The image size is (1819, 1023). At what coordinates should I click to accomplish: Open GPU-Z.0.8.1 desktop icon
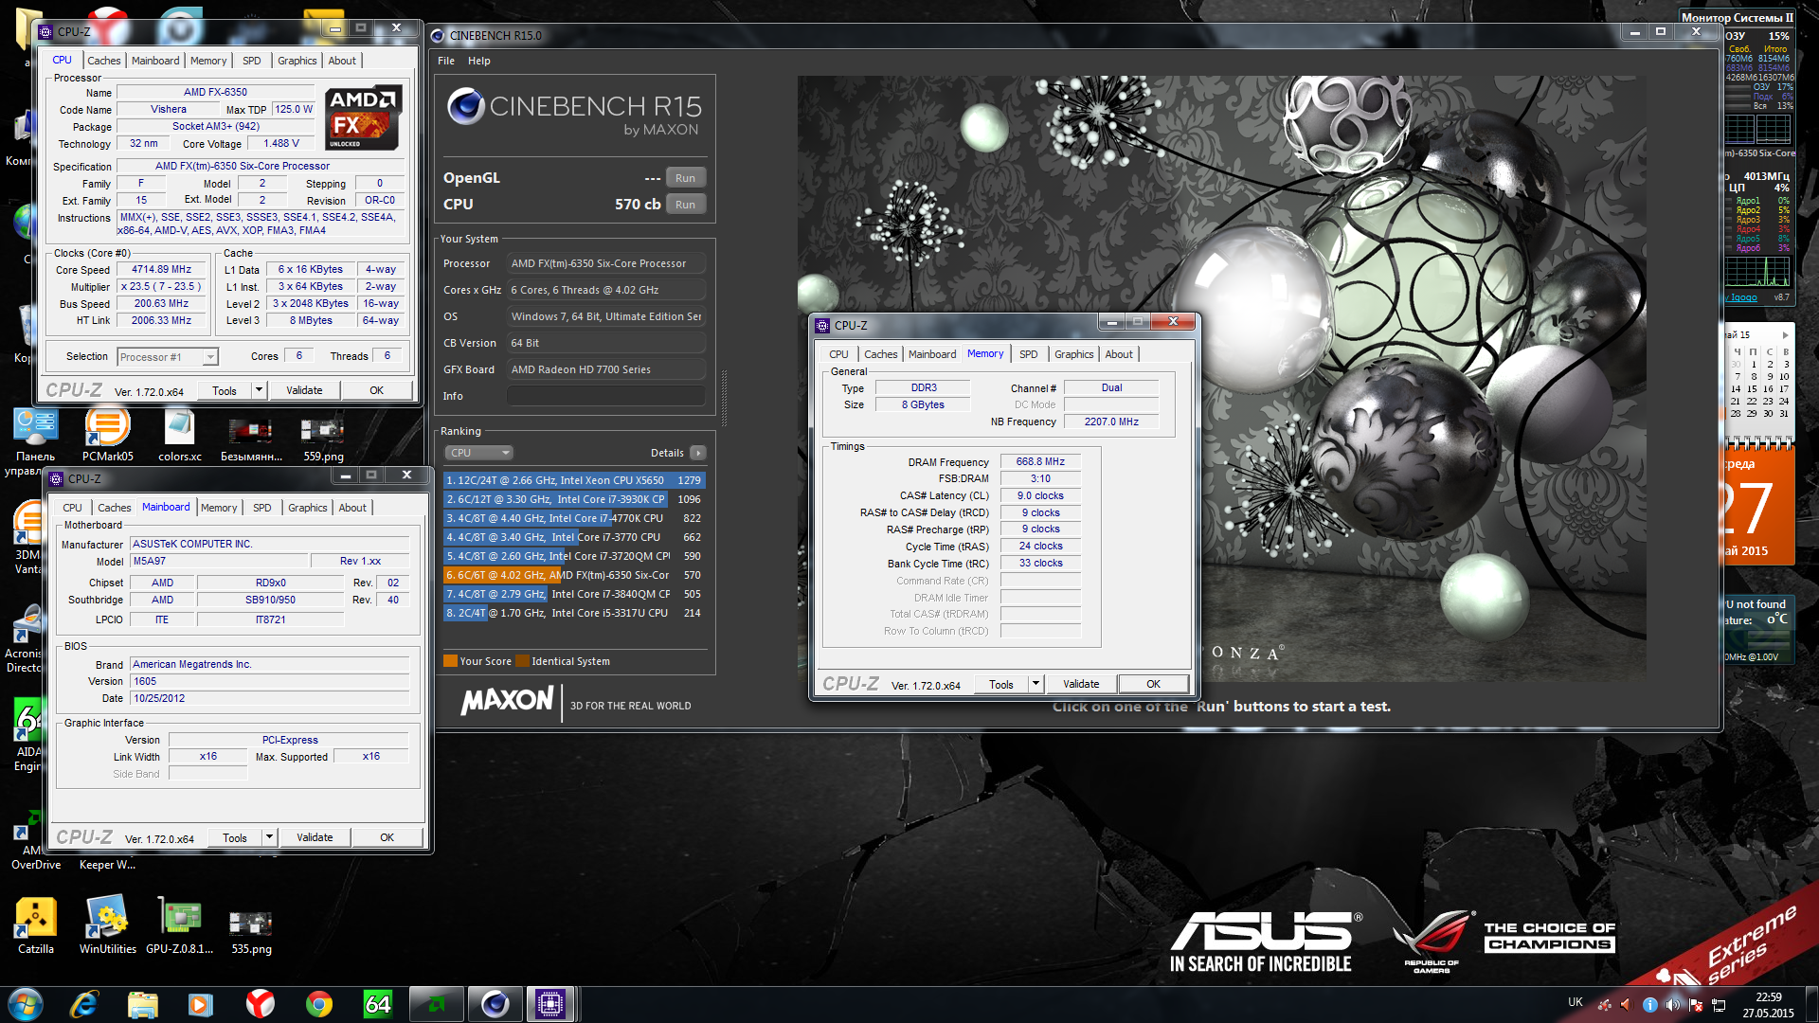click(179, 926)
